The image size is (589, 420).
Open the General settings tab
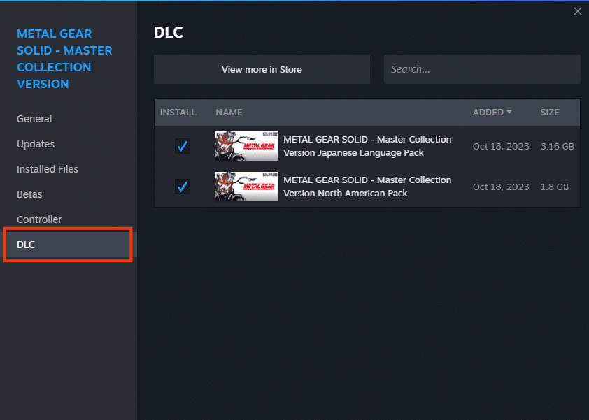click(34, 119)
